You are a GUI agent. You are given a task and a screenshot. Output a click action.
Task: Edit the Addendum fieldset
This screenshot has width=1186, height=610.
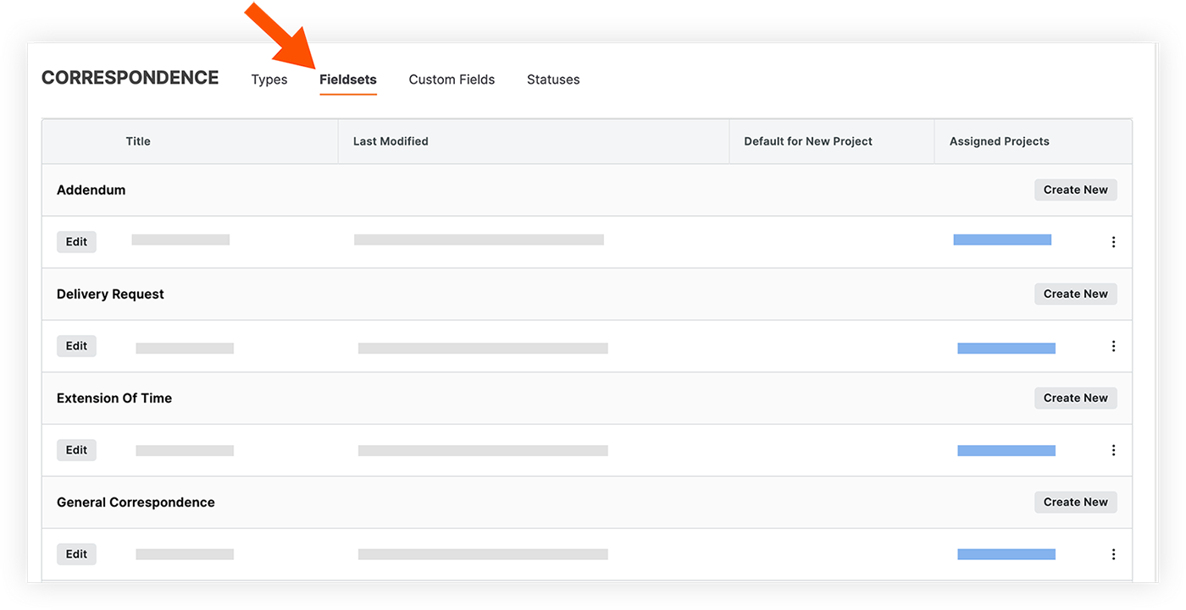pyautogui.click(x=76, y=241)
